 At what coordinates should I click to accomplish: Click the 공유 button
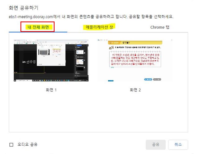coord(156,145)
